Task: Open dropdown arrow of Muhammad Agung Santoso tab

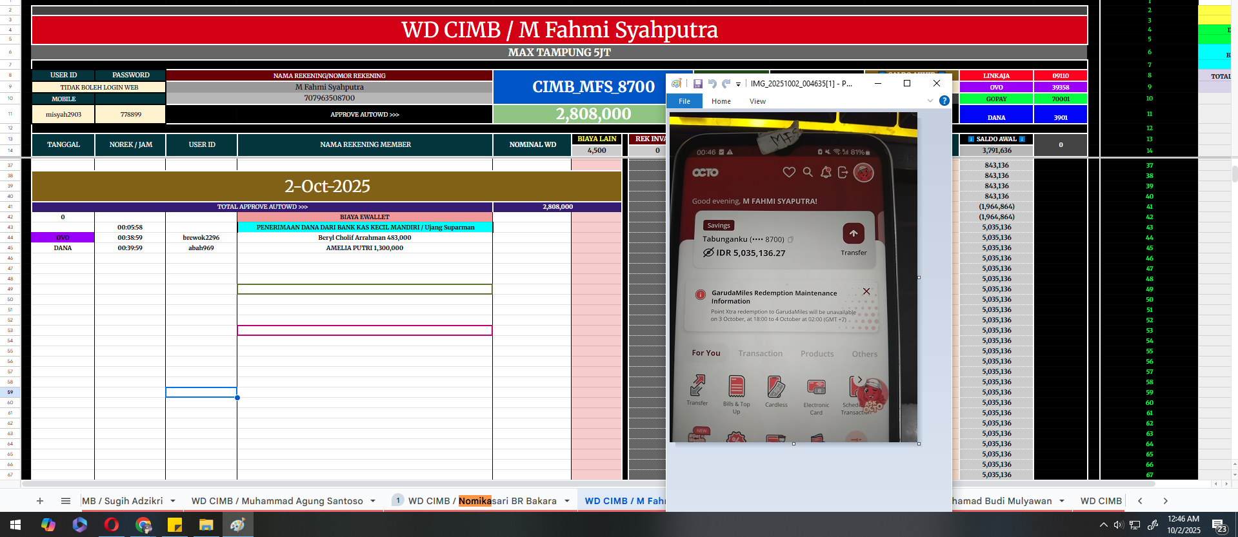Action: pyautogui.click(x=373, y=501)
